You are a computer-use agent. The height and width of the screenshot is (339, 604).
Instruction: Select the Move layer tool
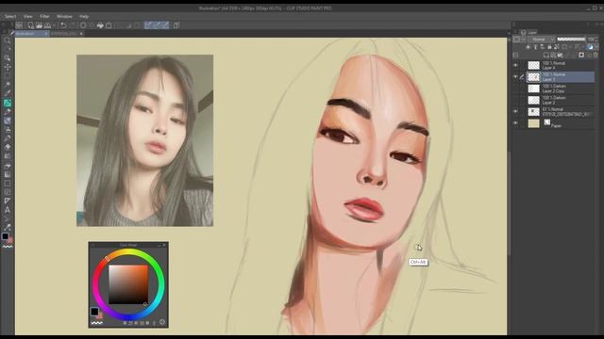pos(7,67)
